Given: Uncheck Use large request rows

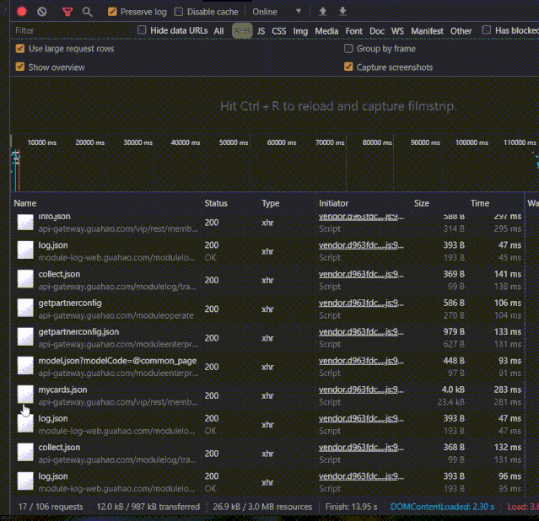Looking at the screenshot, I should pos(20,48).
